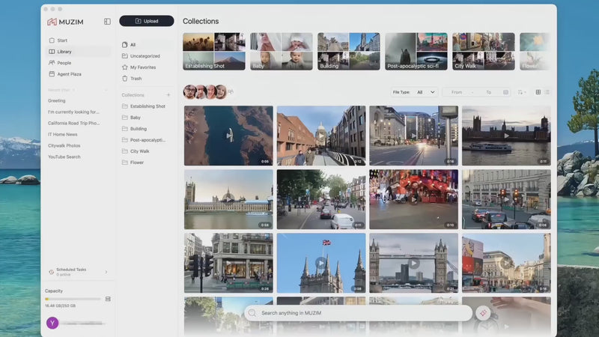Click the people group icon beside face avatars
This screenshot has width=599, height=337.
(231, 91)
